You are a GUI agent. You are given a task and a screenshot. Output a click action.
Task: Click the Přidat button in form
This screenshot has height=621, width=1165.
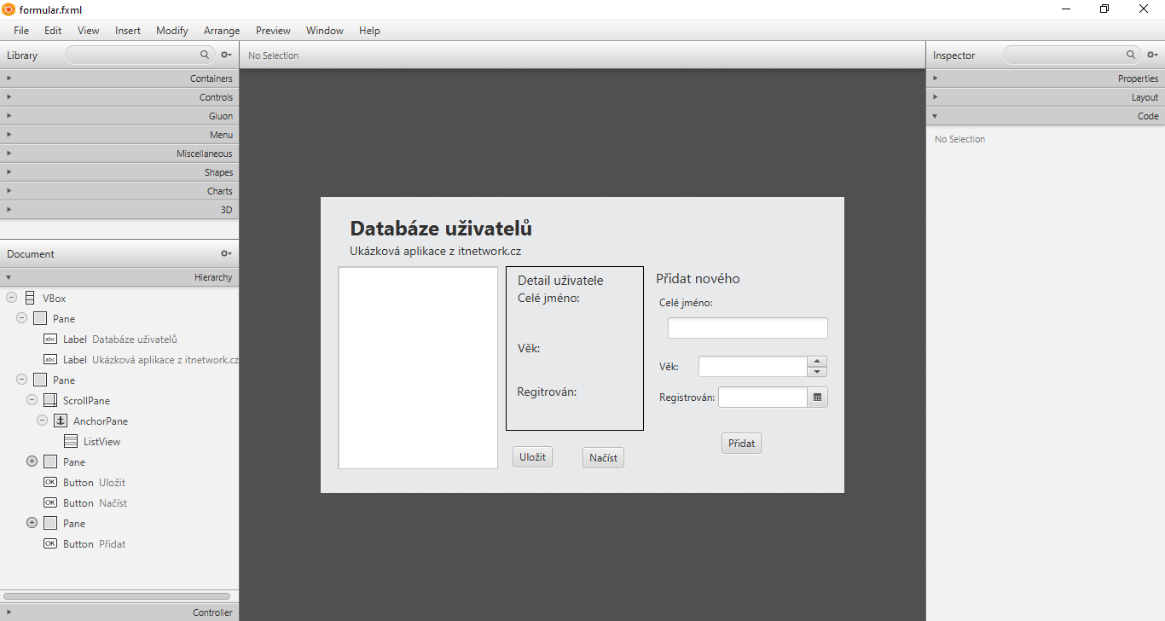741,444
